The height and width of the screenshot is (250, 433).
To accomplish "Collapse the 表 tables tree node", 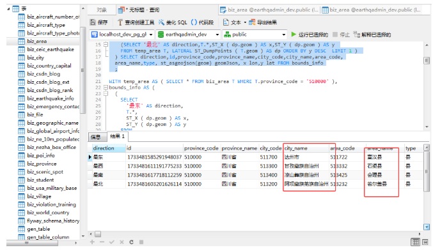I will coord(8,9).
